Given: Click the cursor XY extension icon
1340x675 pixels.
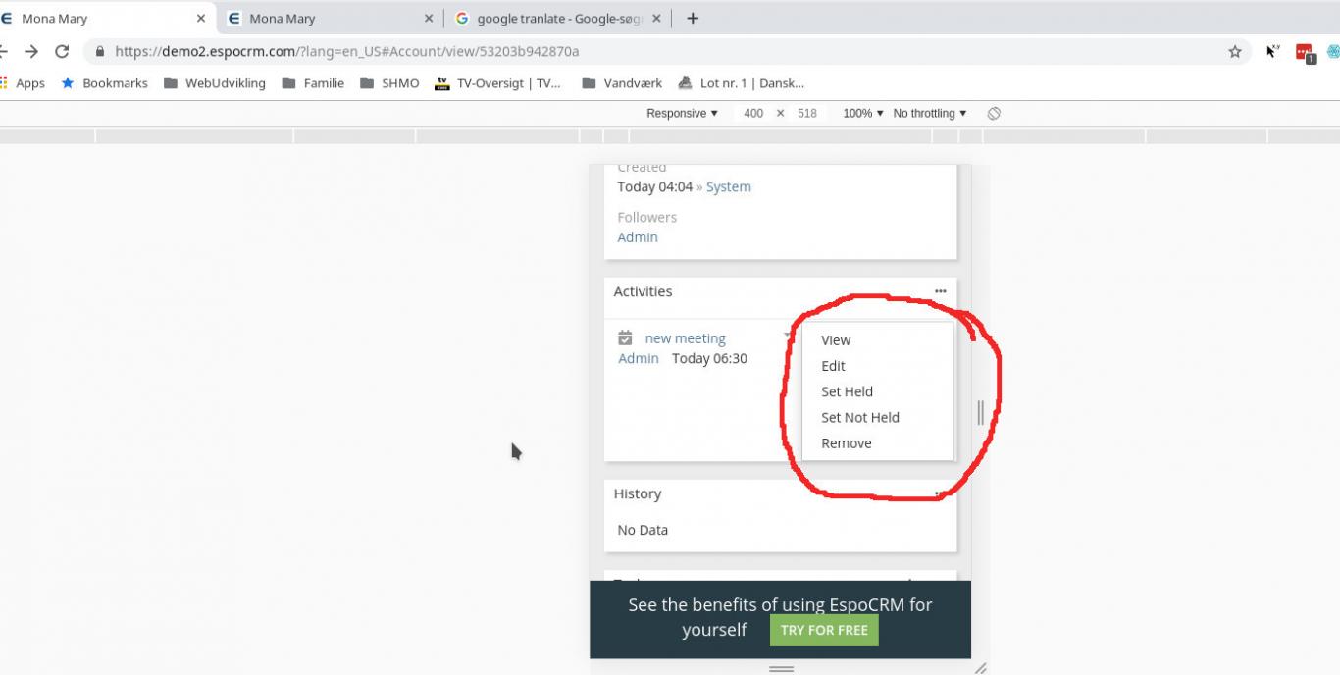Looking at the screenshot, I should coord(1272,52).
